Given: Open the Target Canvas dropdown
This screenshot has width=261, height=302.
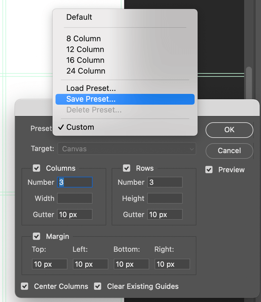Looking at the screenshot, I should click(x=127, y=149).
